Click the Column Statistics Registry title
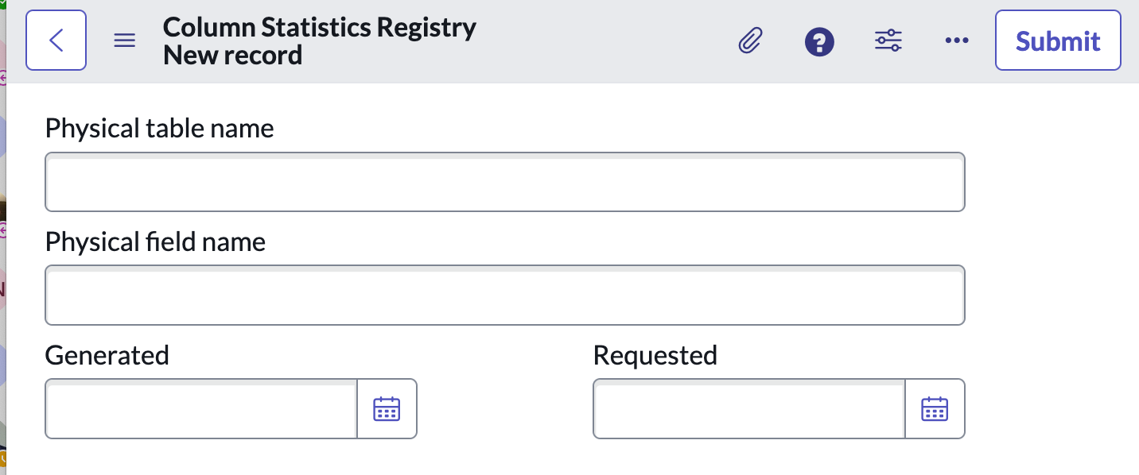The height and width of the screenshot is (475, 1139). click(x=319, y=27)
